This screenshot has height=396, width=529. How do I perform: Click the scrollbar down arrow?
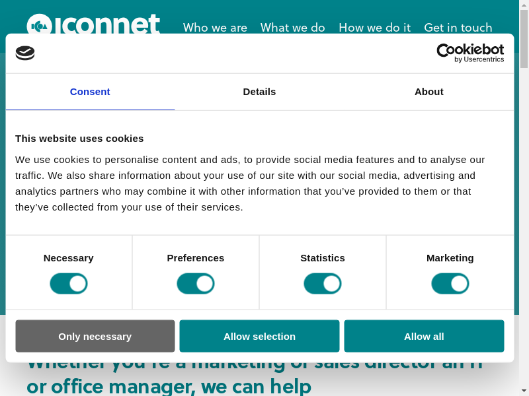524,391
